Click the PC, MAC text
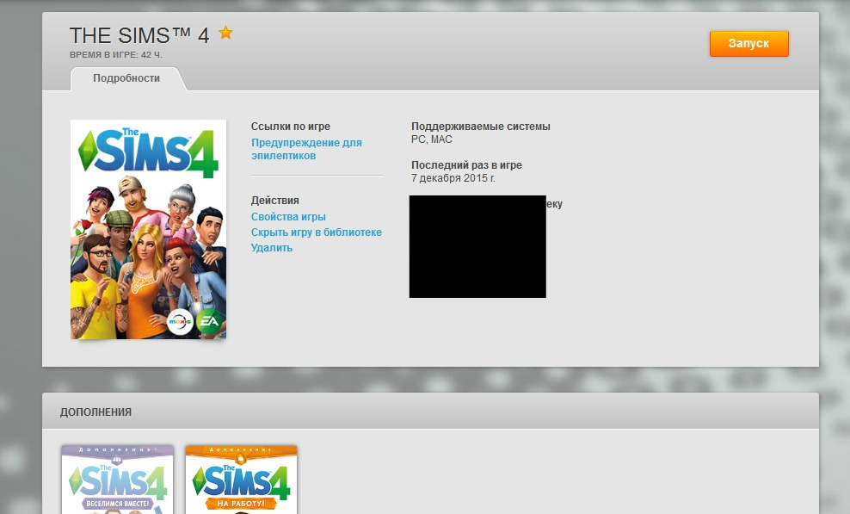850x514 pixels. point(432,139)
